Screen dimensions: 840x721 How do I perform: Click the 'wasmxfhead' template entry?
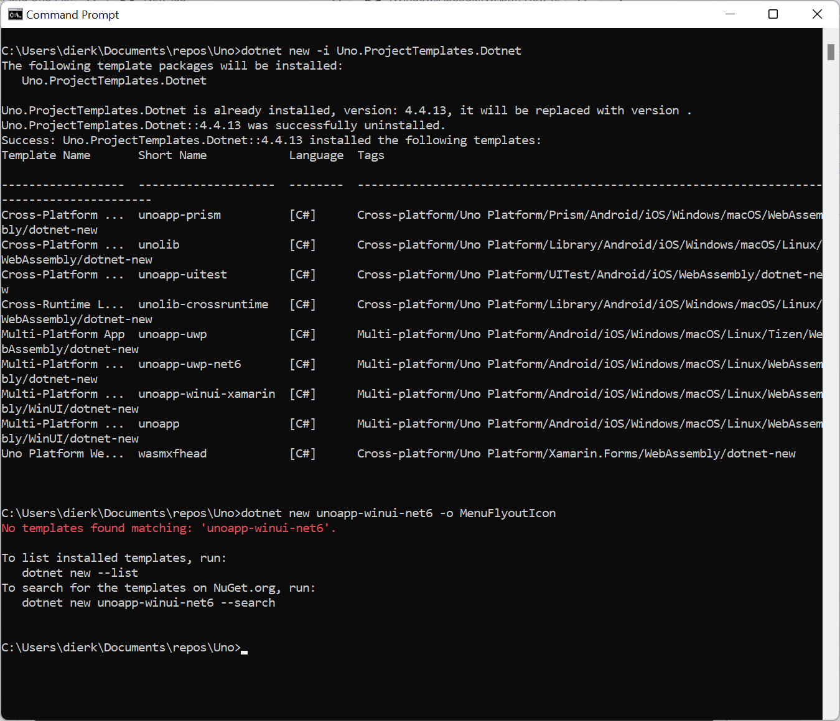[x=172, y=453]
